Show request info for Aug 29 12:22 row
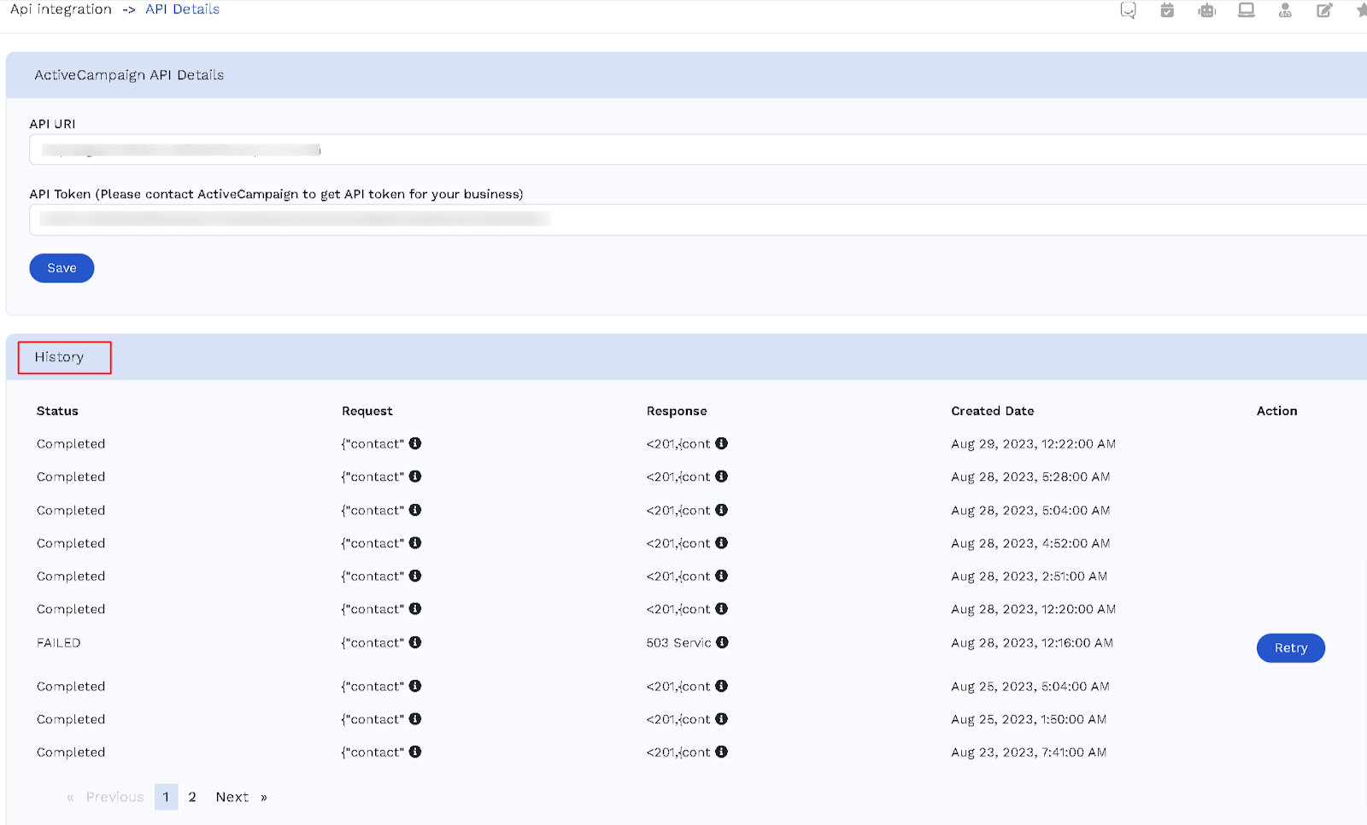 coord(415,443)
